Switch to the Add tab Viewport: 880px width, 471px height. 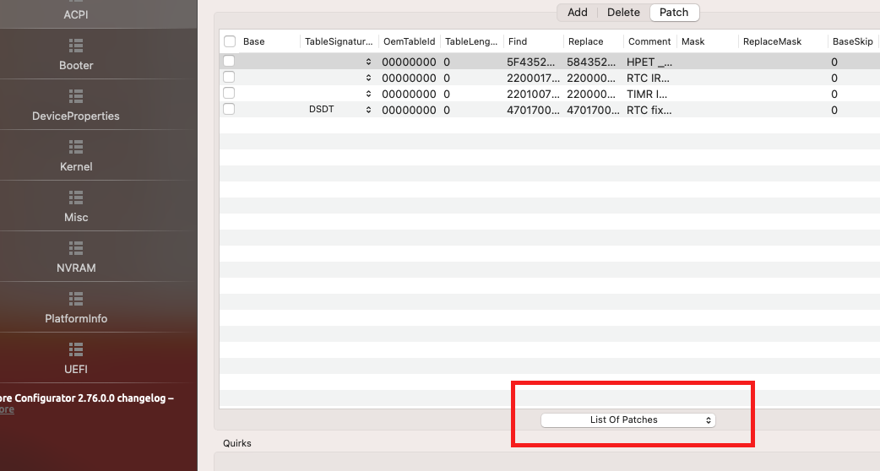pos(578,13)
